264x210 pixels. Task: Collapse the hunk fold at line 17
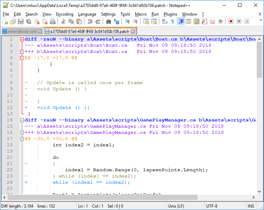pos(22,139)
